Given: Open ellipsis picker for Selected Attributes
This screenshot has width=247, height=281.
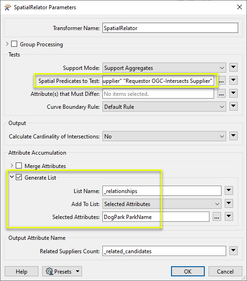Looking at the screenshot, I should click(x=217, y=217).
